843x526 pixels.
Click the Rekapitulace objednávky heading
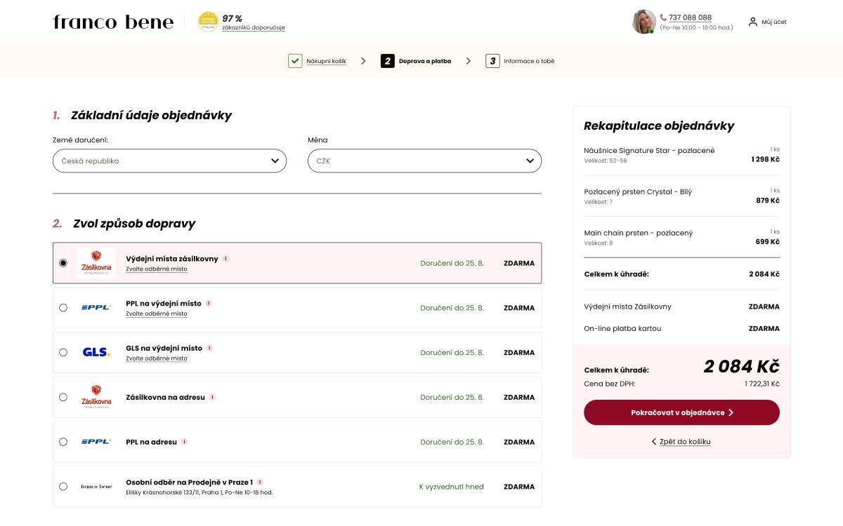coord(659,126)
